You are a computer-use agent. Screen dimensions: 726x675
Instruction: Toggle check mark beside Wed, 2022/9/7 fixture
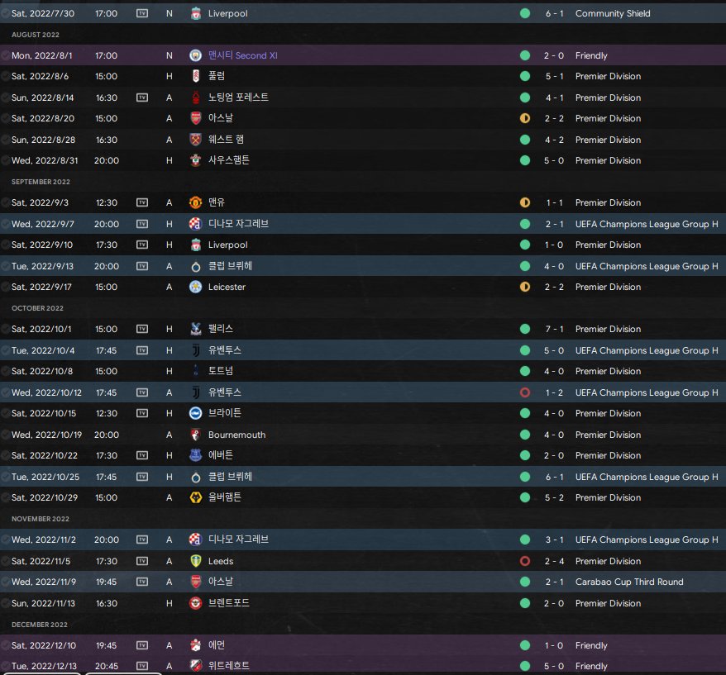[x=6, y=224]
